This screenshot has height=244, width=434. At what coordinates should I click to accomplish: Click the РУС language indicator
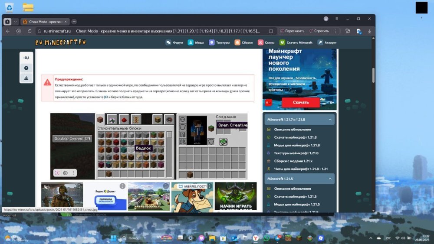pyautogui.click(x=388, y=238)
